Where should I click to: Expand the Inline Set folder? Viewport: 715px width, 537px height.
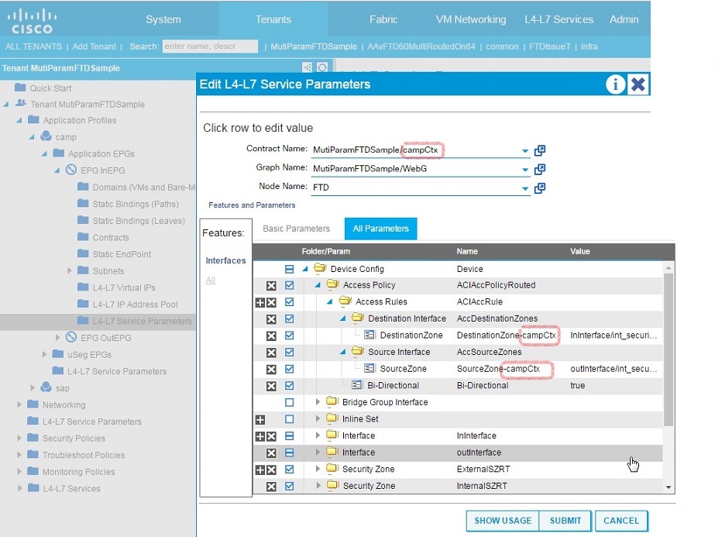(x=318, y=418)
